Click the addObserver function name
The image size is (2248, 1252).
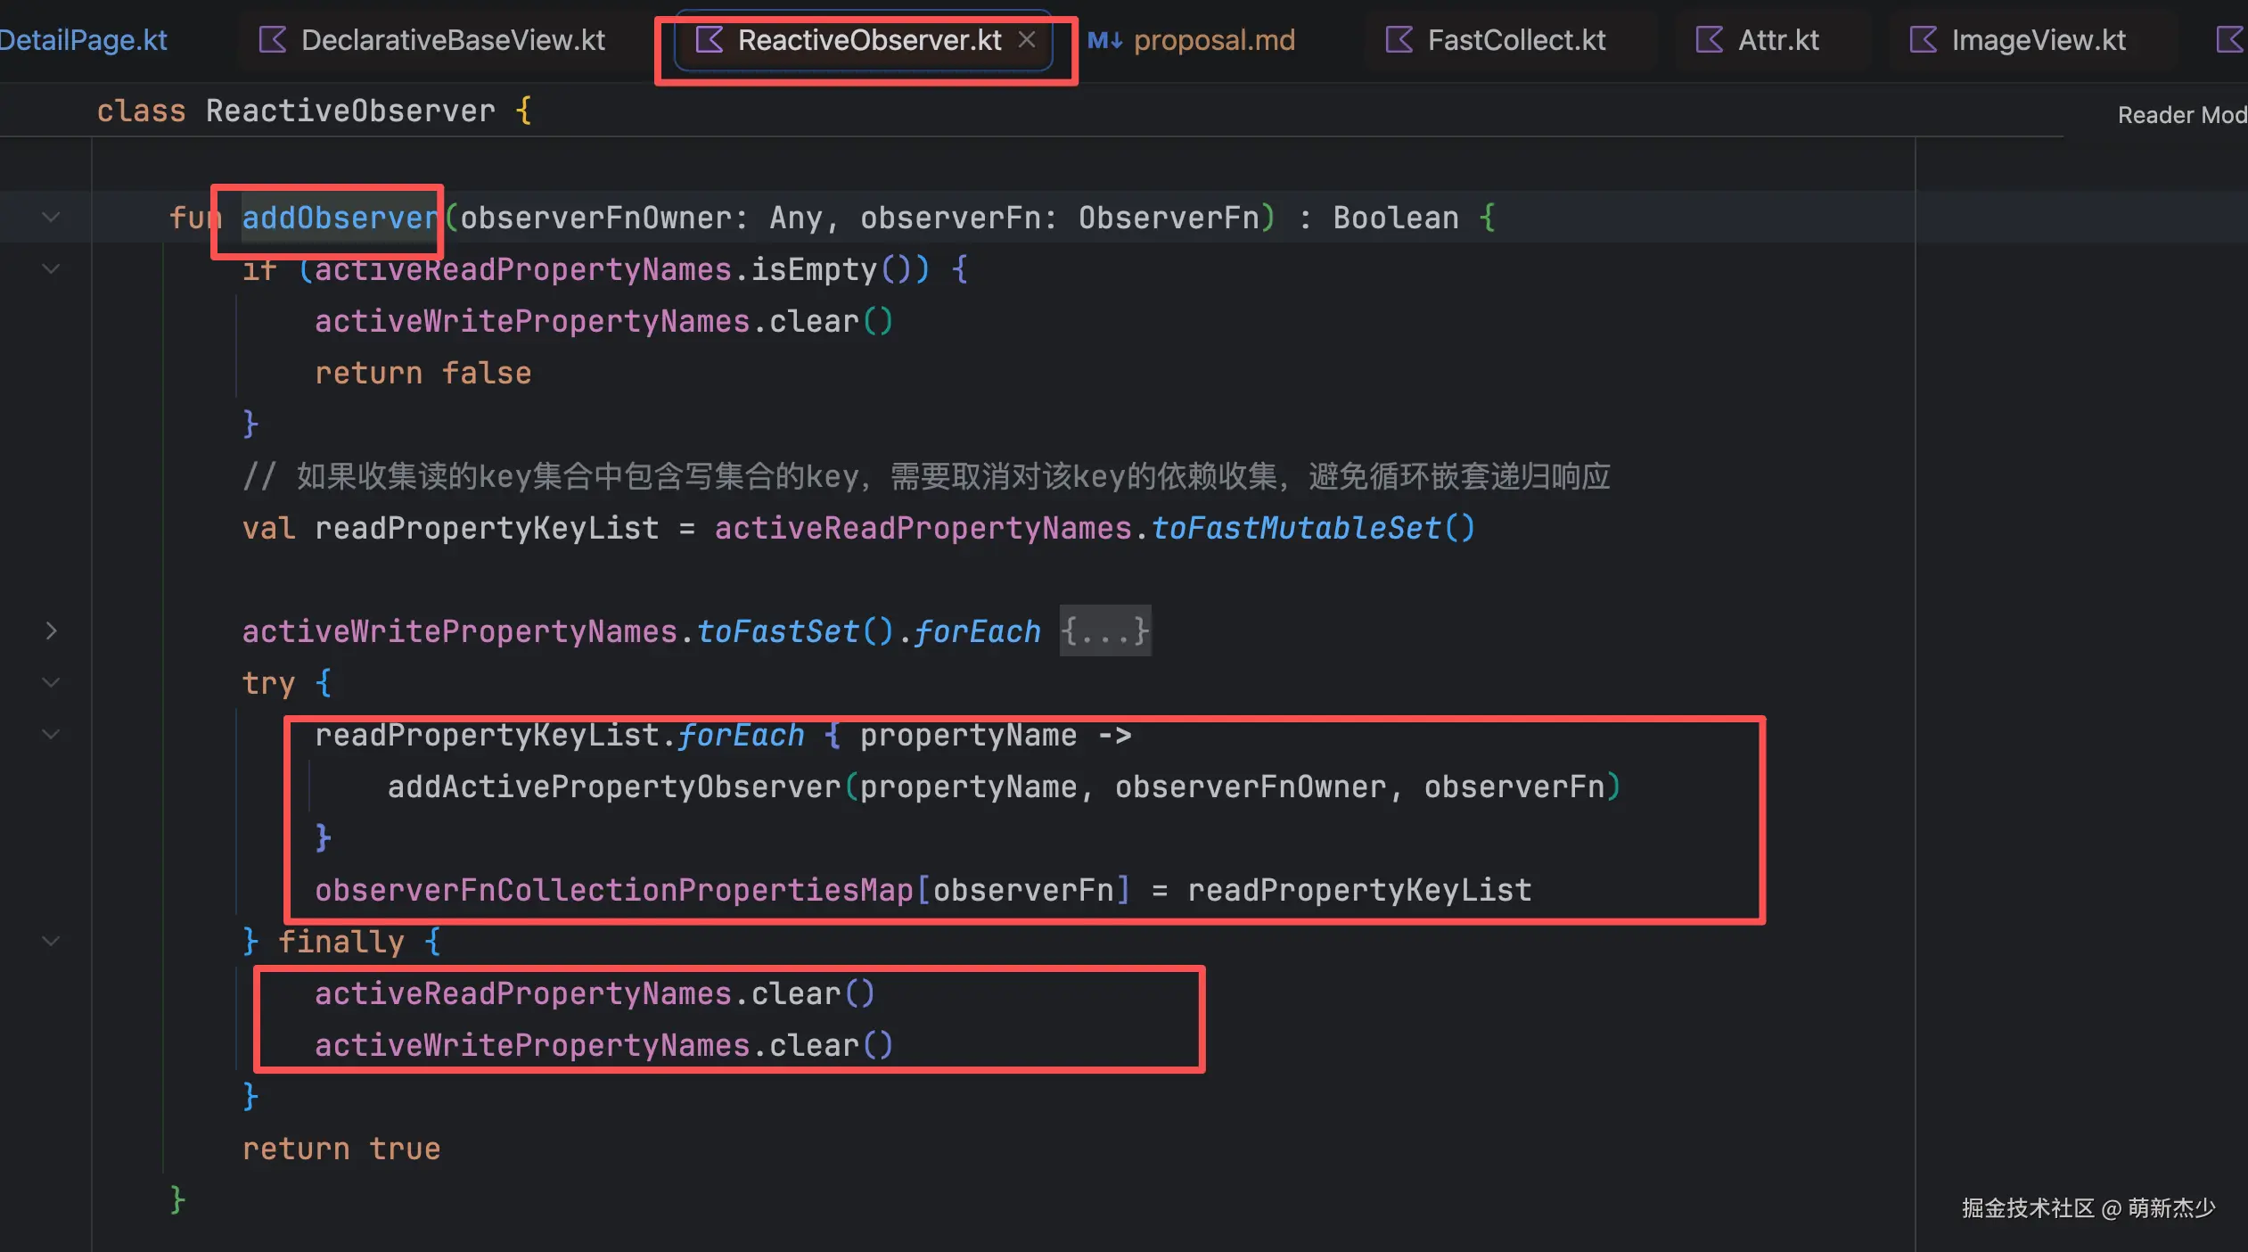(x=340, y=218)
